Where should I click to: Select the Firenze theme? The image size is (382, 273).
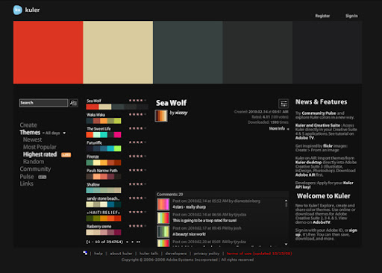point(104,160)
